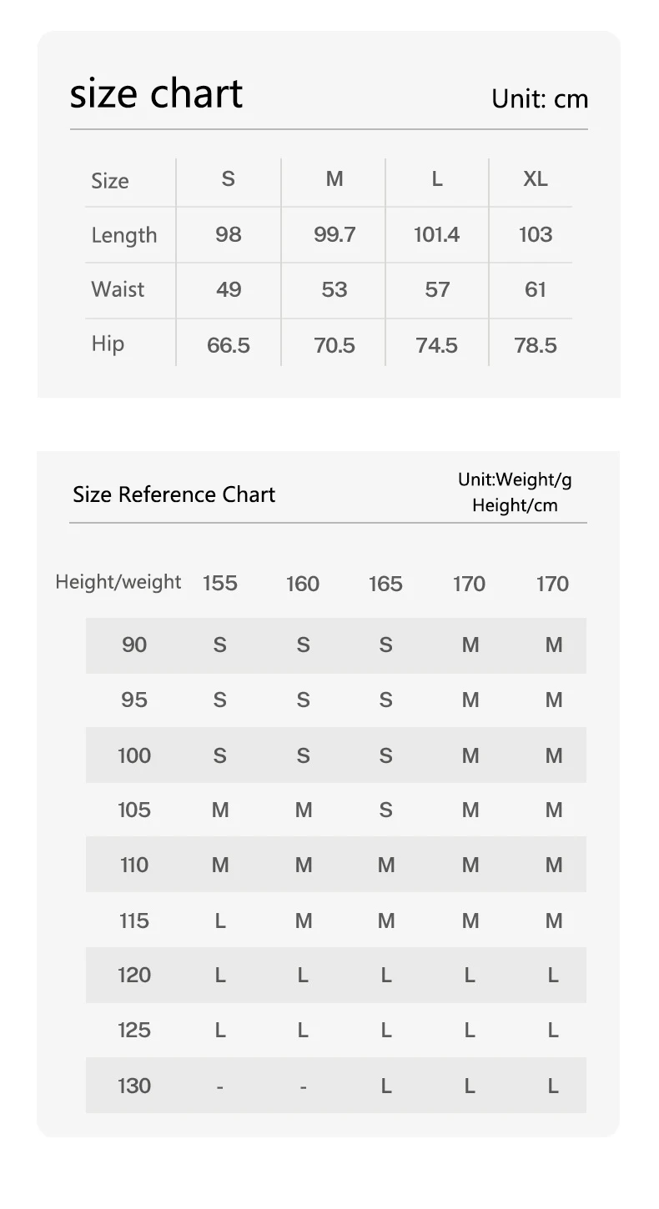Select the 'Unit:Weight/g' label
Viewport: 659px width, 1209px height.
point(515,479)
